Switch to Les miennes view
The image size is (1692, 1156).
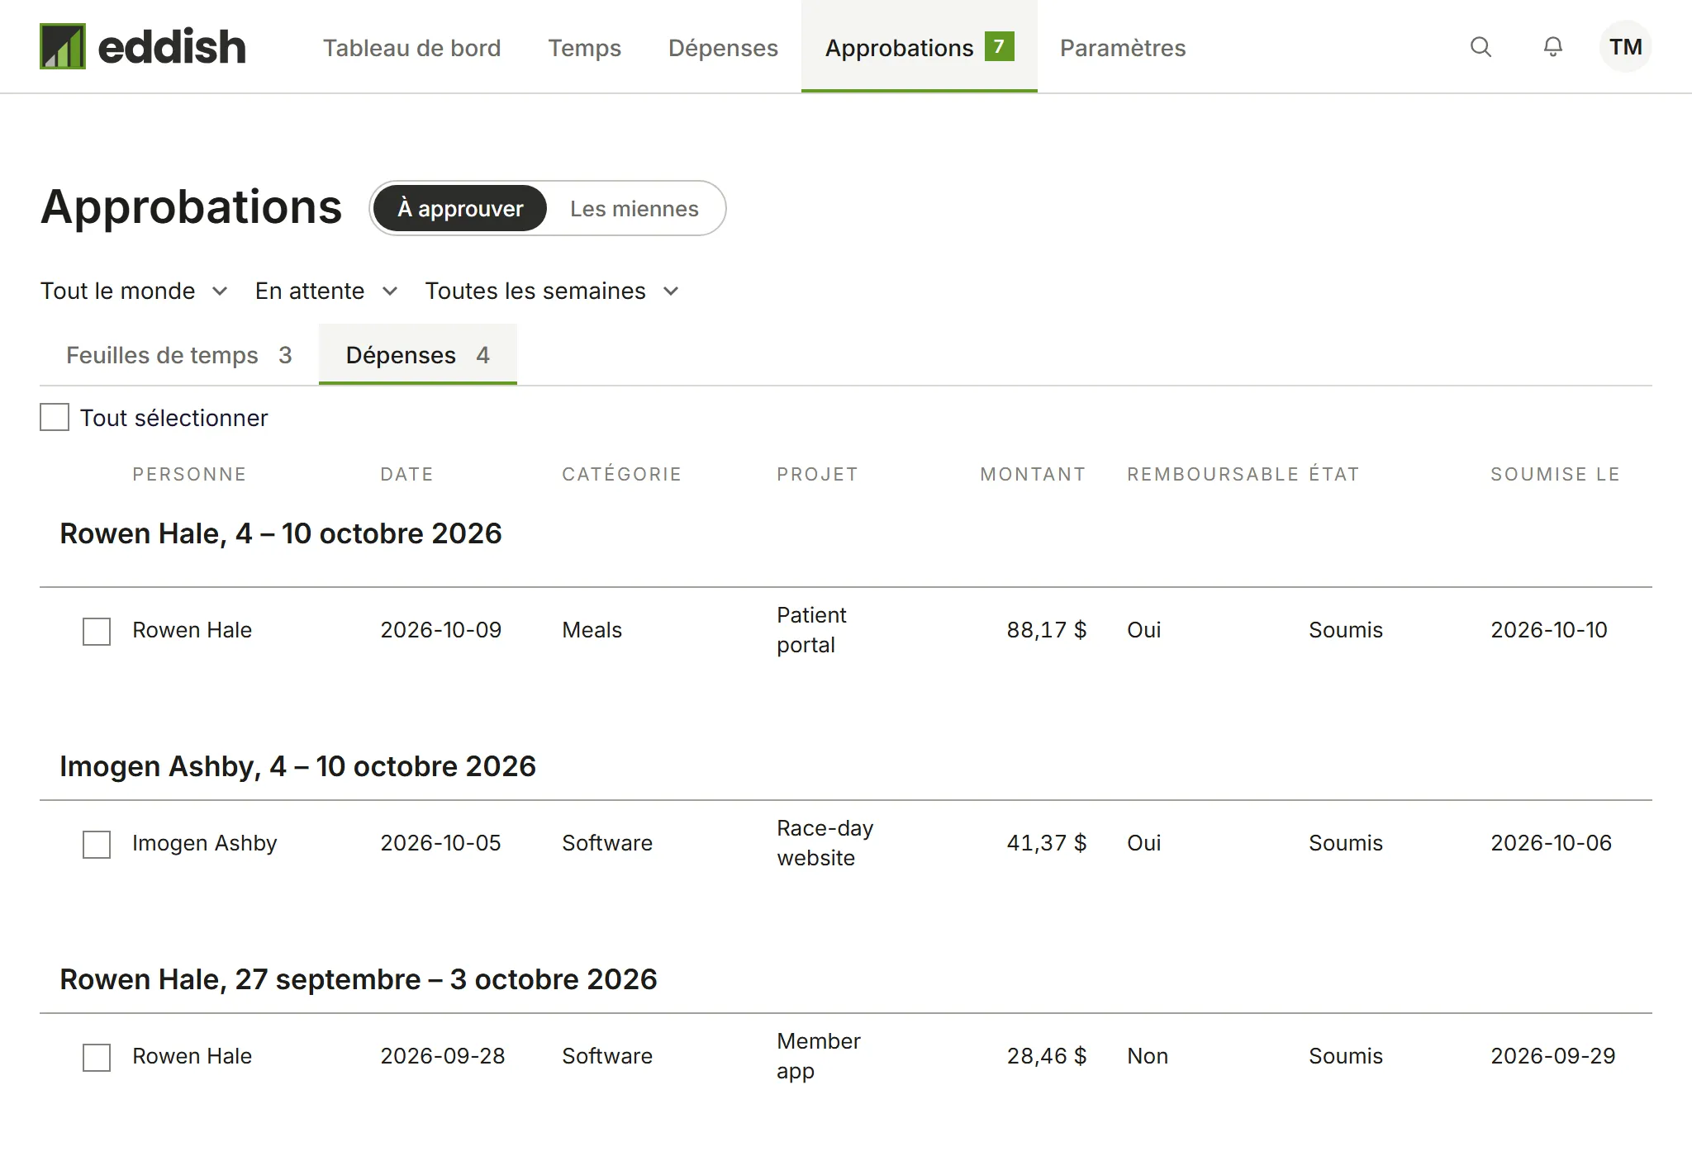(x=634, y=208)
